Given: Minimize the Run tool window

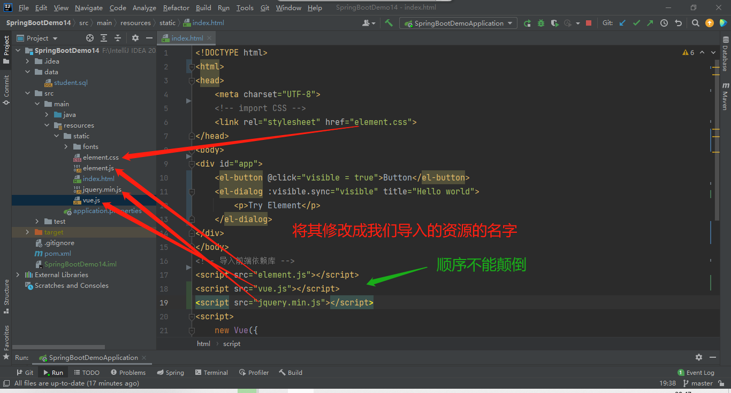Looking at the screenshot, I should [x=712, y=357].
